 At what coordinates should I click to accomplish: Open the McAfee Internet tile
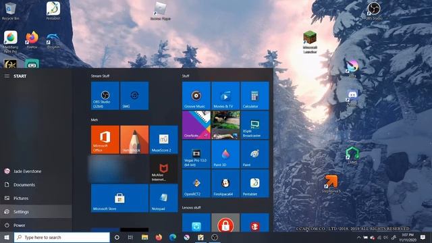point(163,169)
